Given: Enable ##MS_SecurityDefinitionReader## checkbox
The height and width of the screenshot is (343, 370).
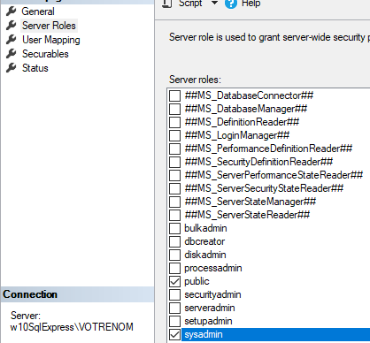Looking at the screenshot, I should (174, 162).
